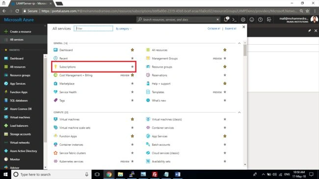Open Kubernetes services
Screen dimensions: 319x179
71,161
